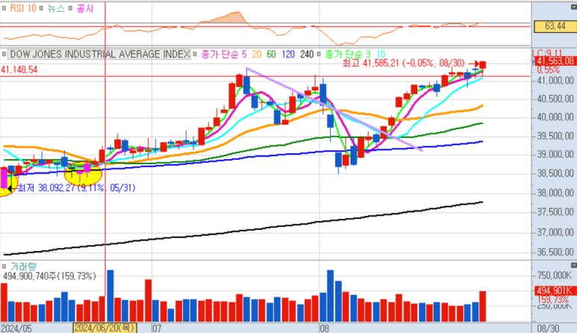
Task: Click the 최고 41,585,21 high annotation
Action: pos(403,63)
